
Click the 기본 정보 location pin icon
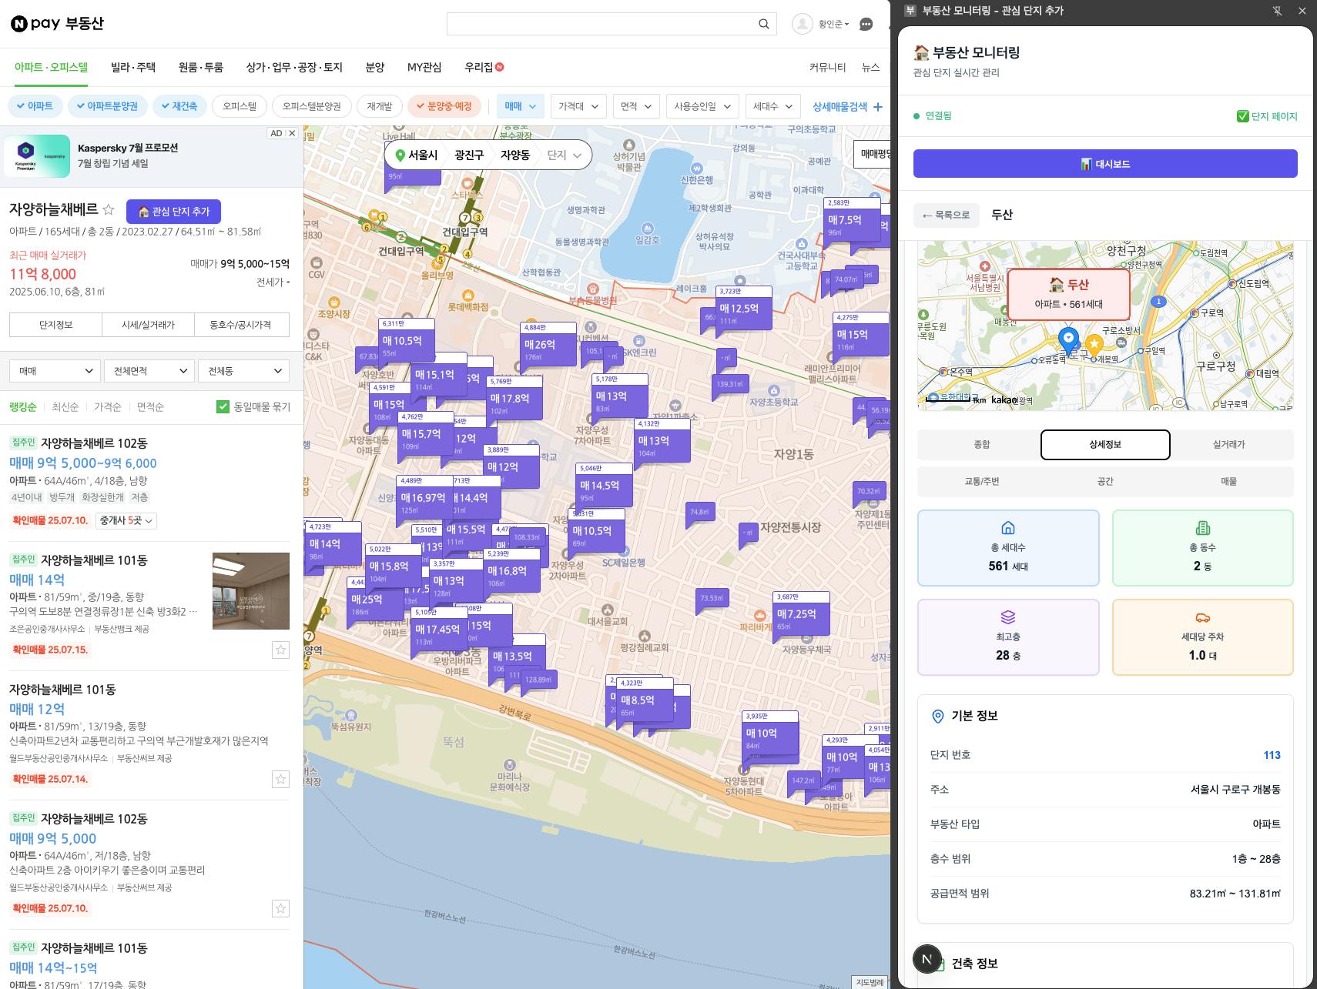click(x=937, y=717)
